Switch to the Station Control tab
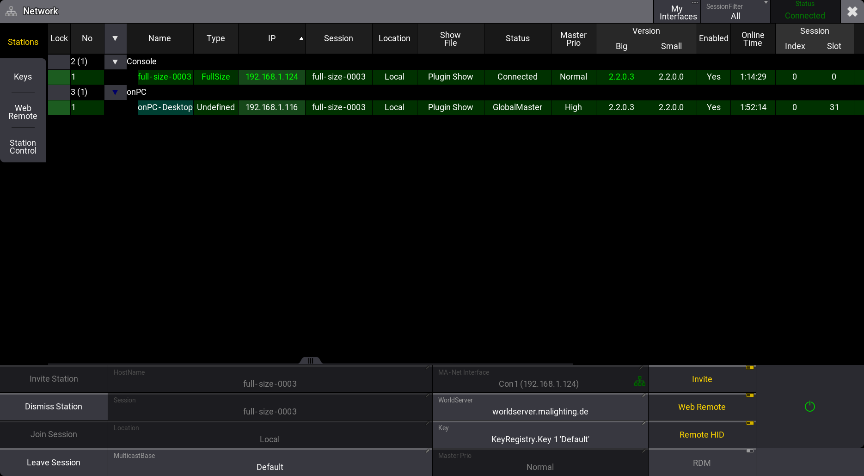Image resolution: width=864 pixels, height=476 pixels. [23, 147]
